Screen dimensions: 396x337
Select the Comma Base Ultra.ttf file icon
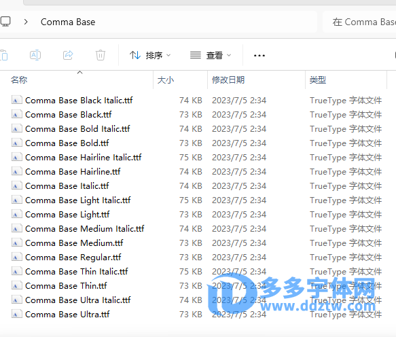point(17,315)
